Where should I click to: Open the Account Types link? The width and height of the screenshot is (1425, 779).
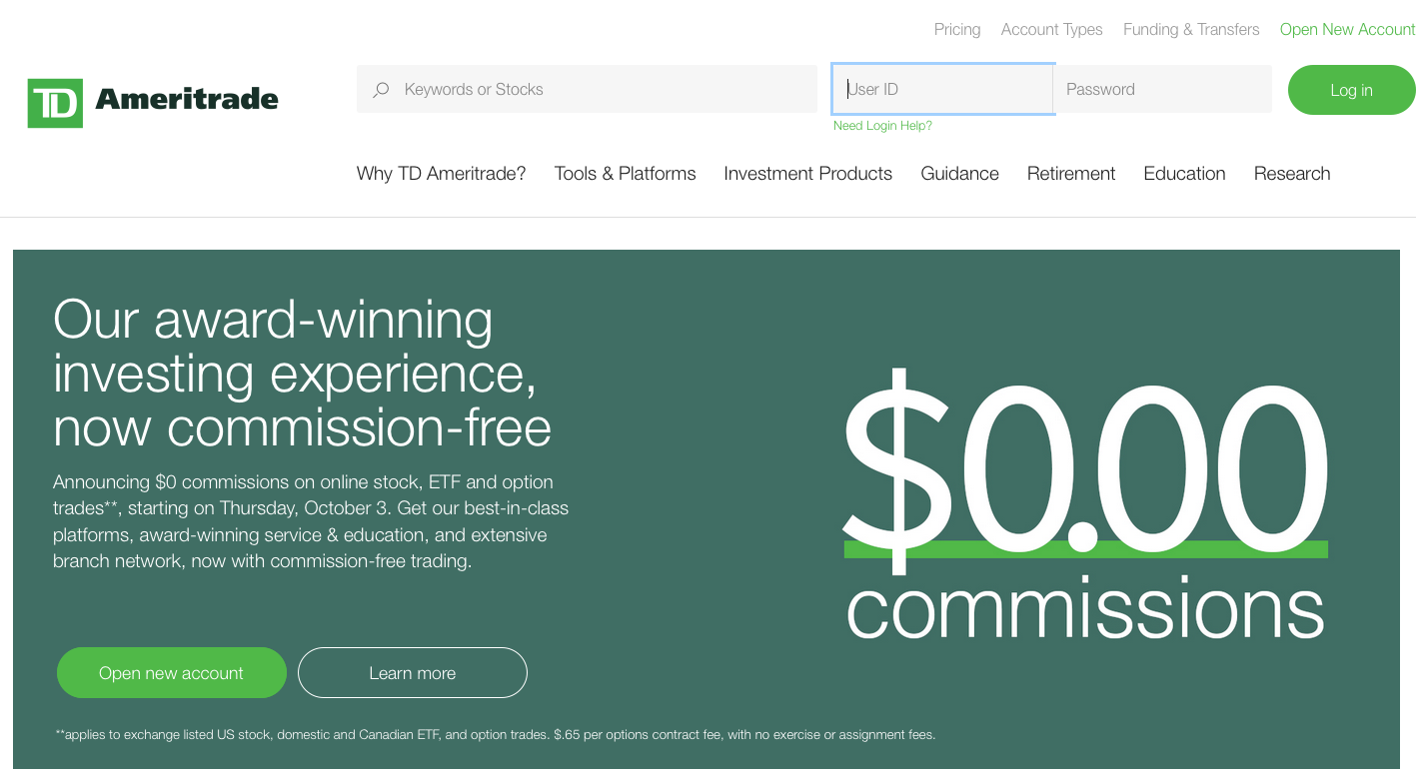(1051, 30)
